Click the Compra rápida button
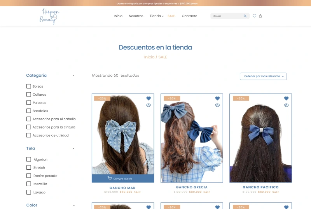311x209 pixels. coord(123,178)
